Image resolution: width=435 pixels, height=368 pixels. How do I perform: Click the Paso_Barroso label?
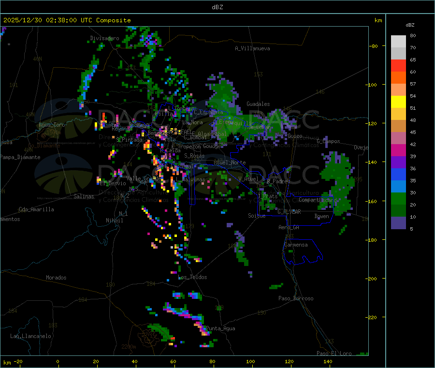point(296,298)
